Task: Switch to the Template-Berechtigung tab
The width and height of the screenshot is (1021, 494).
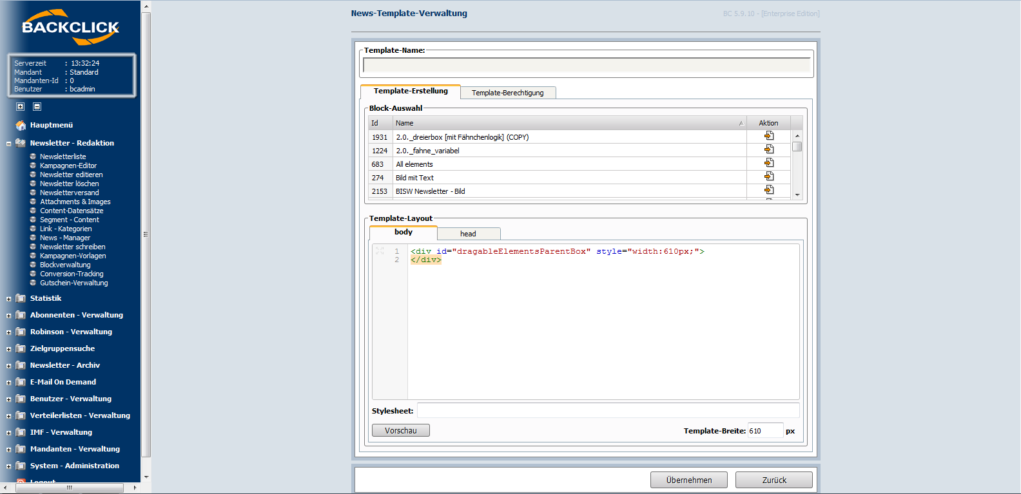Action: click(507, 93)
